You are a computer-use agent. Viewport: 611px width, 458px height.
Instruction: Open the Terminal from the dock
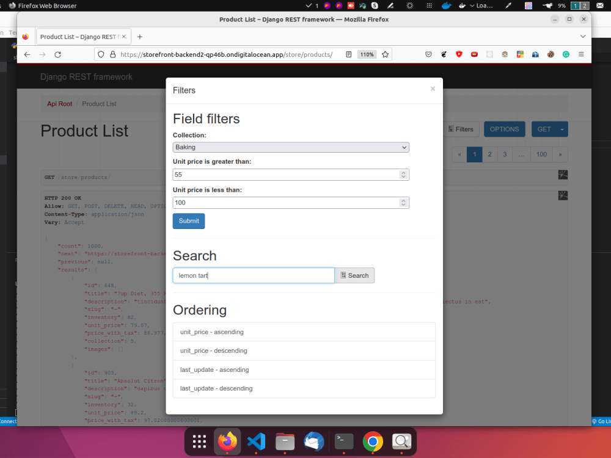point(344,442)
